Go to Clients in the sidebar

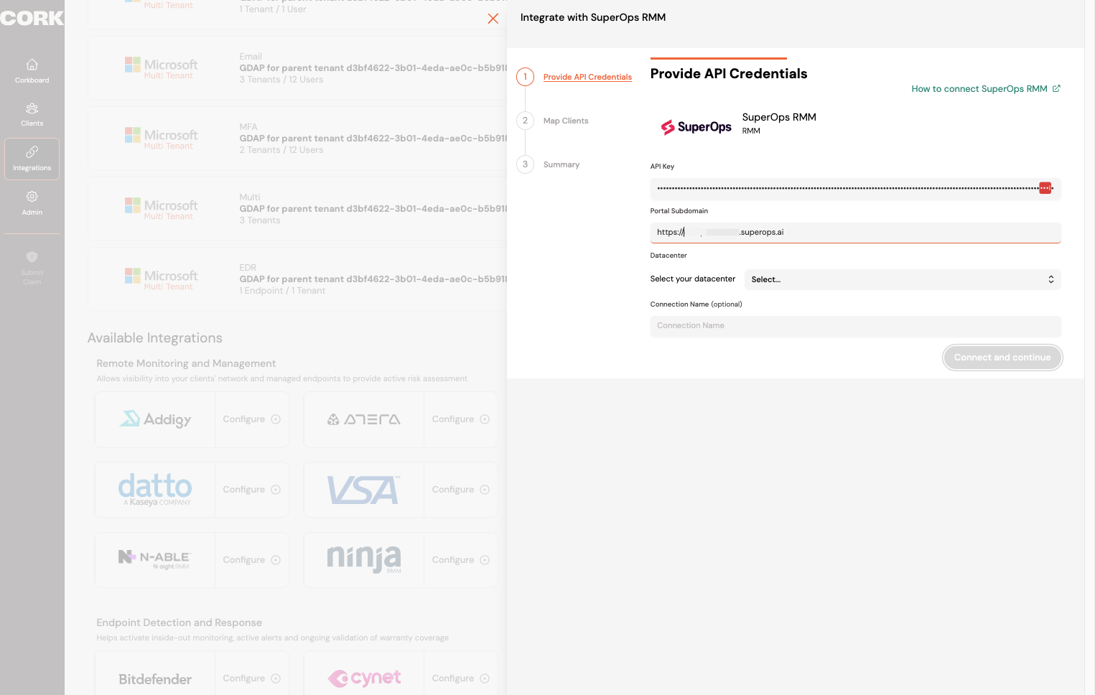32,115
